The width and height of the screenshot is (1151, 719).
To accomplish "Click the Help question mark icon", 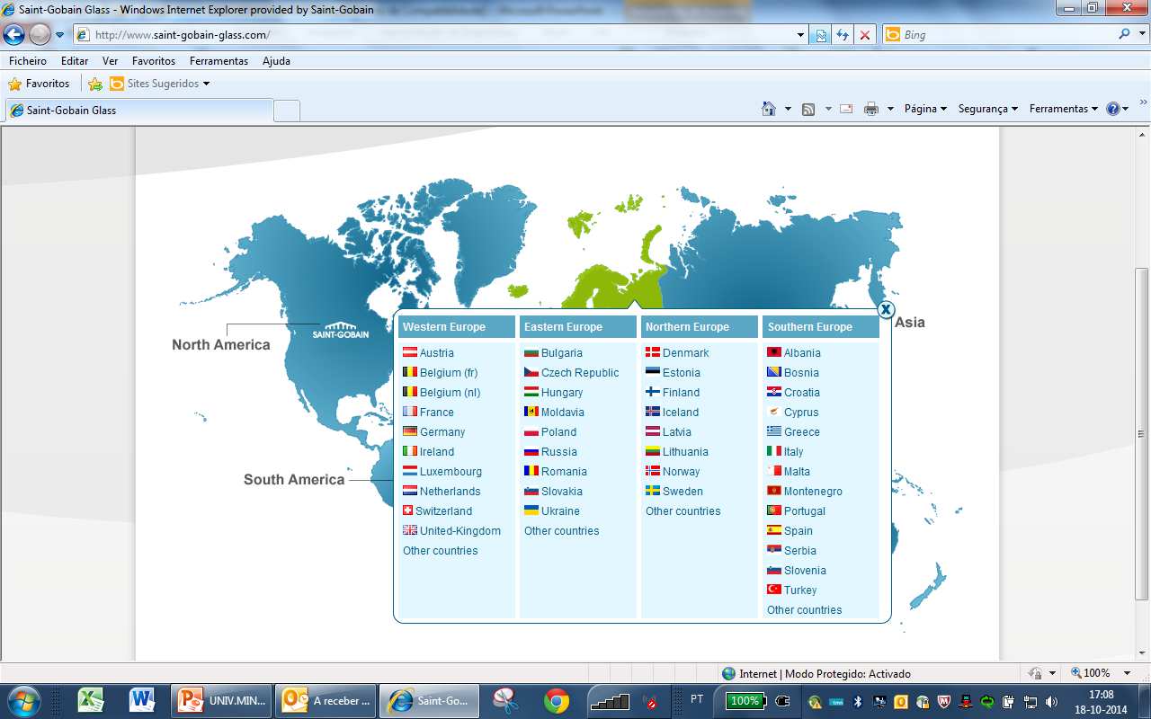I will 1113,109.
